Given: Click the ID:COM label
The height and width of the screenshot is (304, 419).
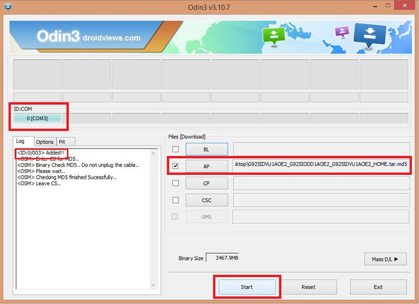Looking at the screenshot, I should [23, 109].
